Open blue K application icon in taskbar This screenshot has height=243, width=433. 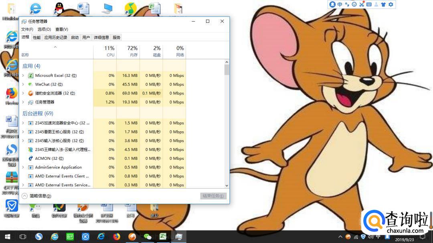tap(86, 237)
